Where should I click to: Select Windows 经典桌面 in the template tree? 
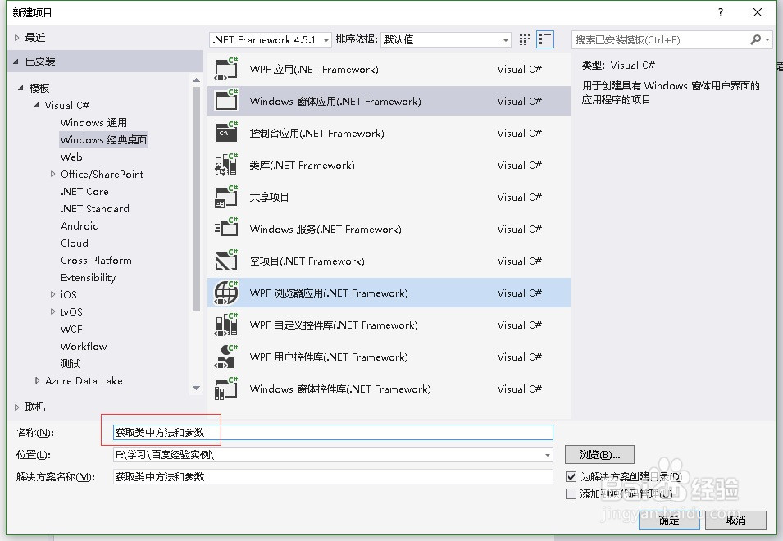[x=102, y=139]
